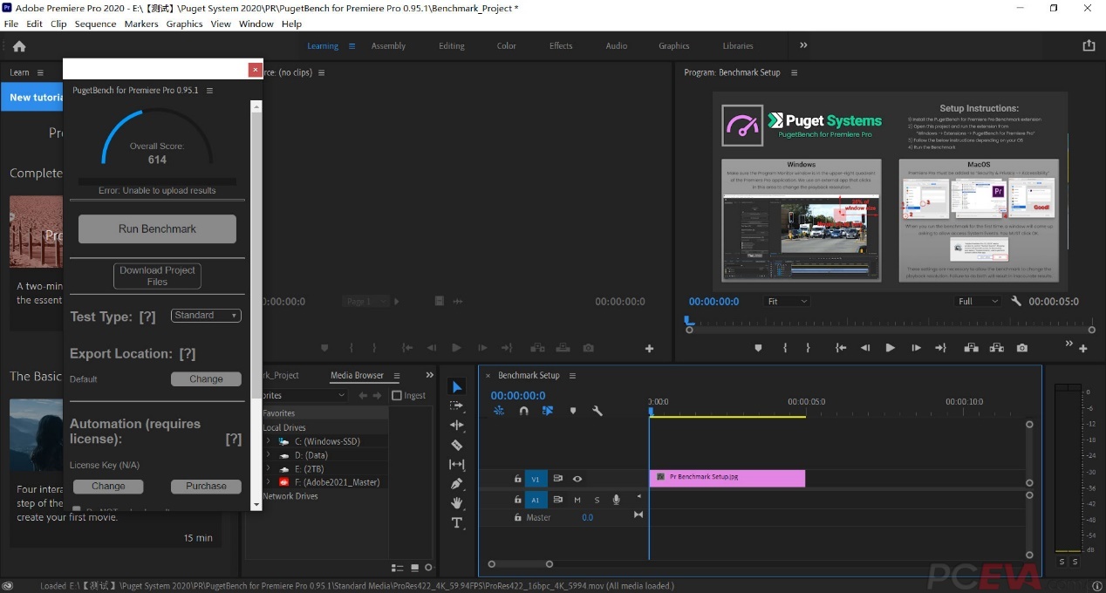Open Program Monitor settings wrench
This screenshot has height=593, width=1106.
[1016, 301]
